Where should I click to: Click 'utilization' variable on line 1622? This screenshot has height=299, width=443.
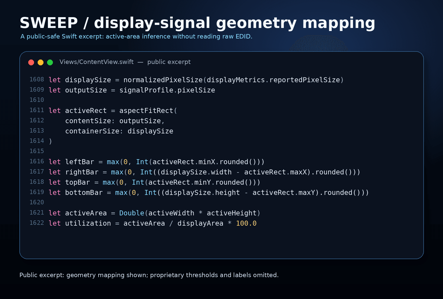[88, 223]
